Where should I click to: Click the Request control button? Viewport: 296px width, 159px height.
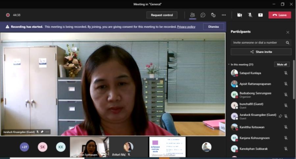pyautogui.click(x=162, y=15)
